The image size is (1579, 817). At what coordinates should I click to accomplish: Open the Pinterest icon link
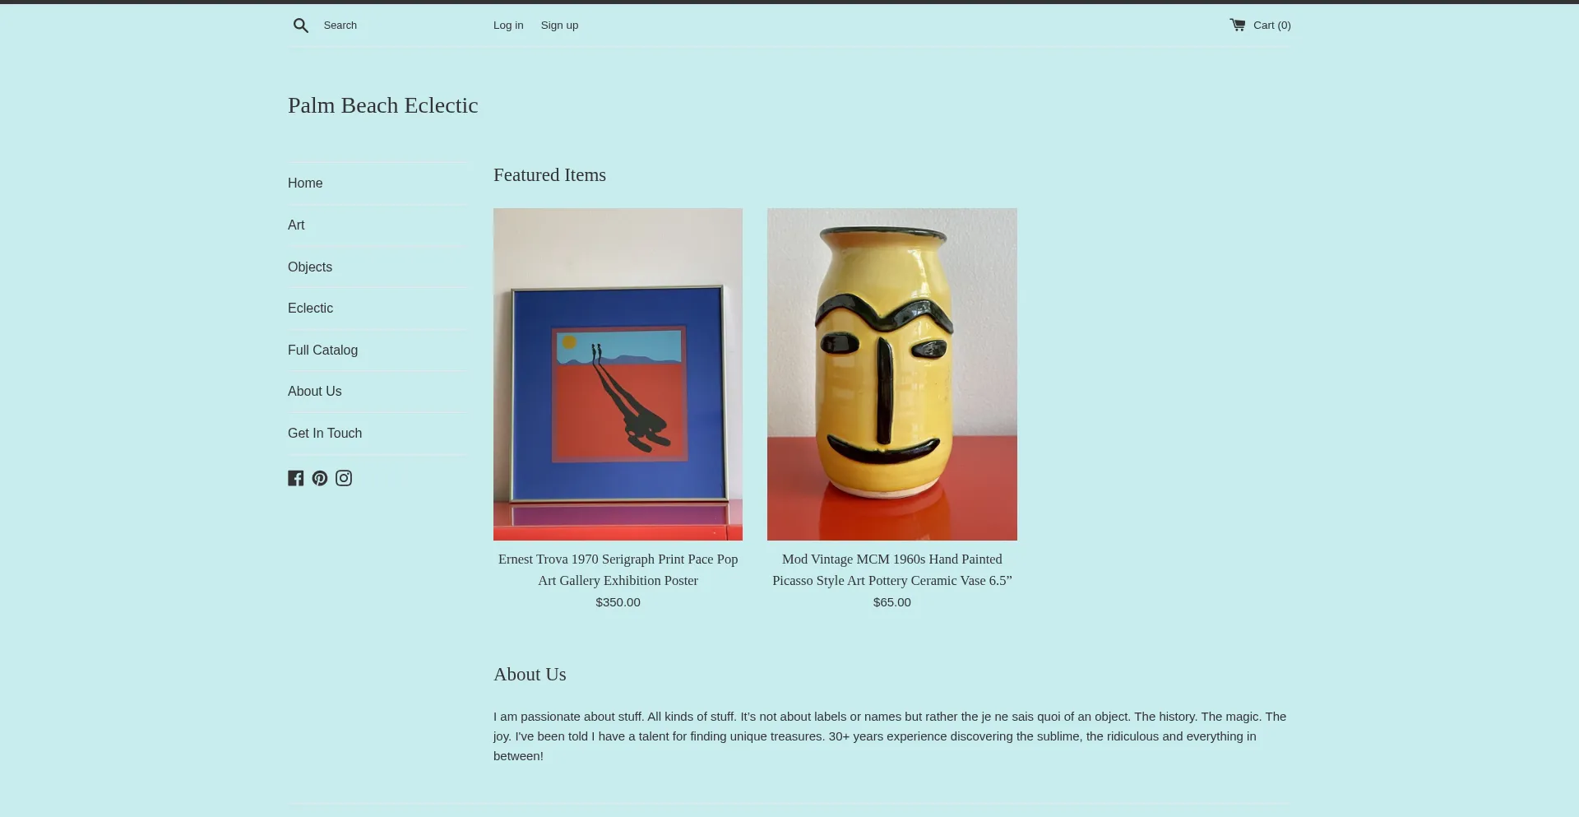tap(320, 478)
